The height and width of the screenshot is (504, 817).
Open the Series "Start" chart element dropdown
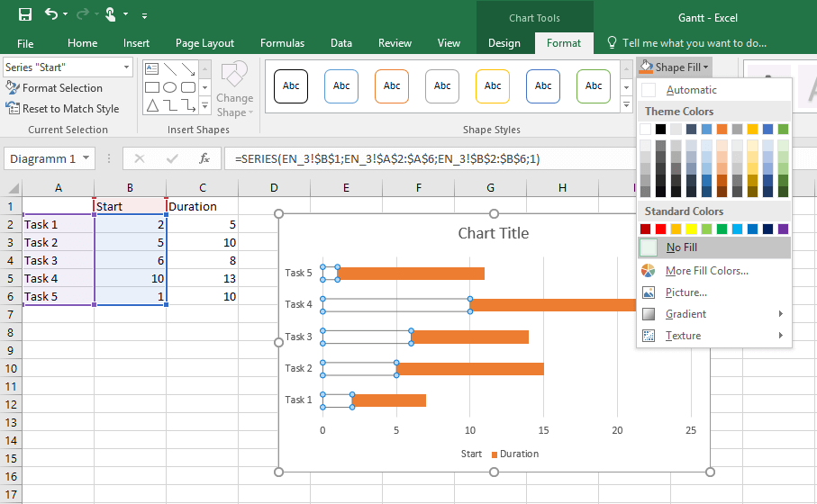126,67
